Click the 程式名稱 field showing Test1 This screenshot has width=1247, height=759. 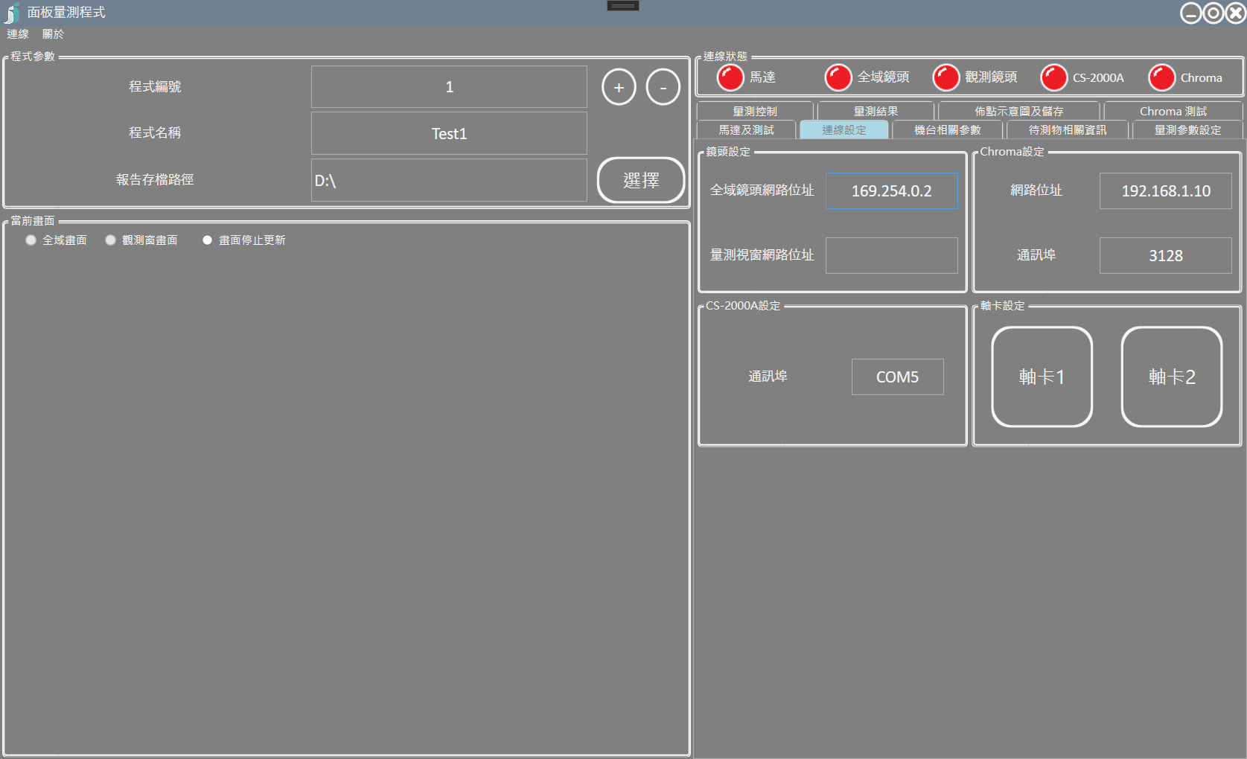point(449,134)
